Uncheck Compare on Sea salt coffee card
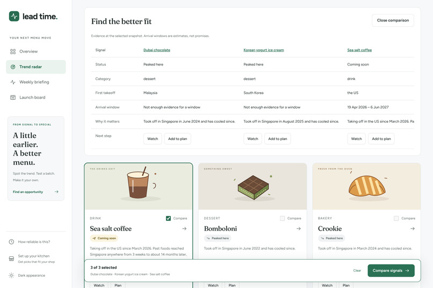 tap(168, 218)
